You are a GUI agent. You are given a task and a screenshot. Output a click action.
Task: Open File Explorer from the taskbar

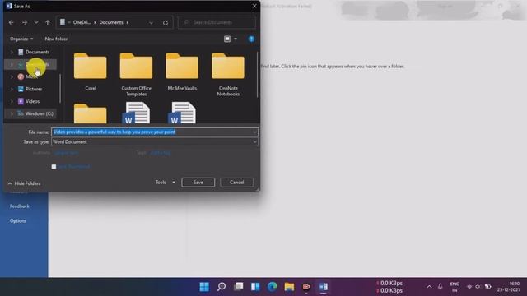289,287
